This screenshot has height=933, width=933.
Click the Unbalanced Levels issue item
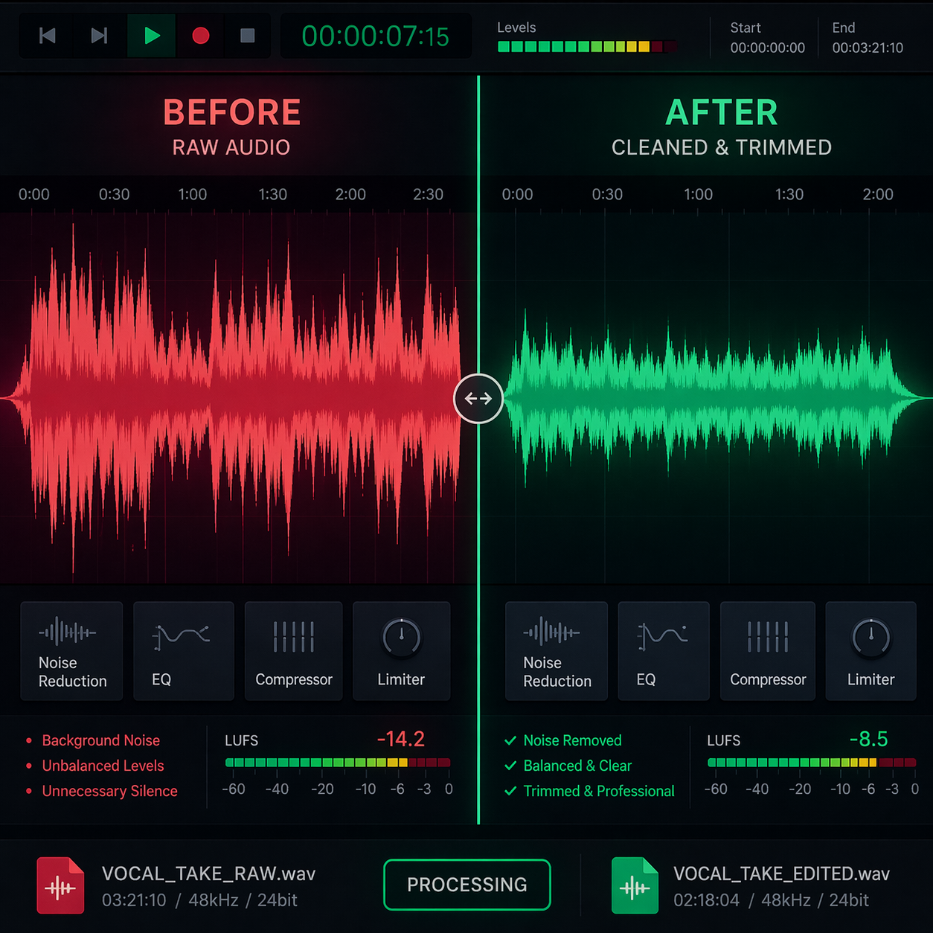pyautogui.click(x=95, y=766)
